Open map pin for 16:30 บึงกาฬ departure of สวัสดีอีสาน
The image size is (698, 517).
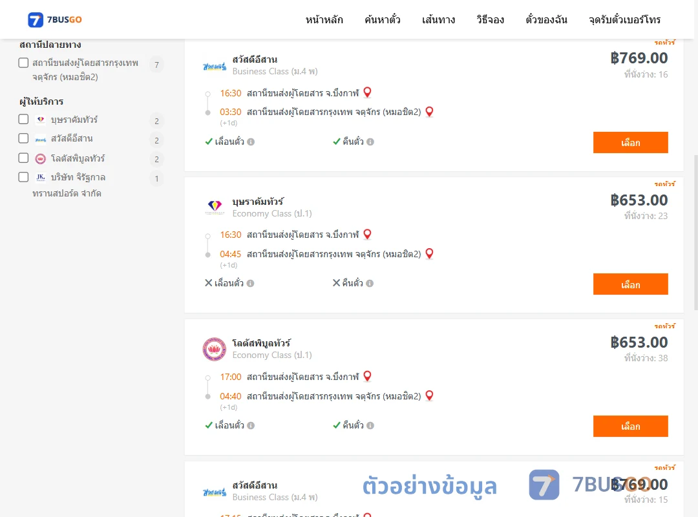tap(367, 92)
